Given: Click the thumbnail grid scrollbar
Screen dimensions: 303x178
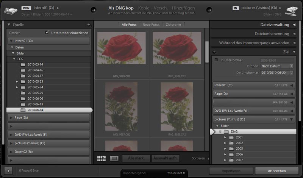Looking at the screenshot, I should pyautogui.click(x=207, y=52).
